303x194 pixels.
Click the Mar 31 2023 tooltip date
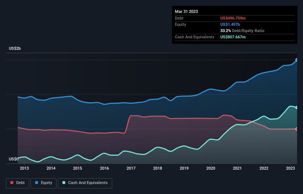[186, 11]
